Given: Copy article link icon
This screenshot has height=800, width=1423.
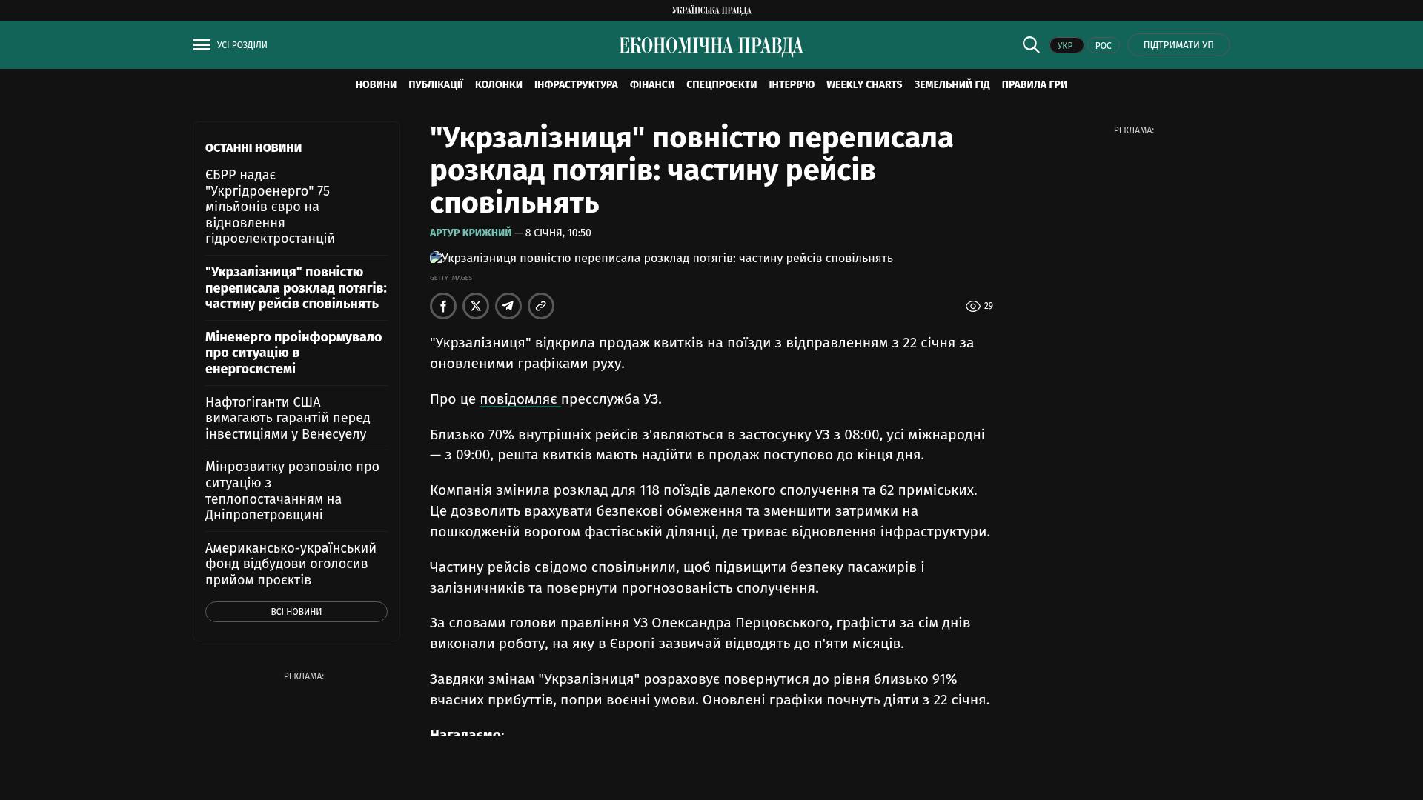Looking at the screenshot, I should (541, 306).
